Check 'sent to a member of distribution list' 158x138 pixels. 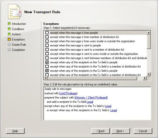click(x=47, y=50)
